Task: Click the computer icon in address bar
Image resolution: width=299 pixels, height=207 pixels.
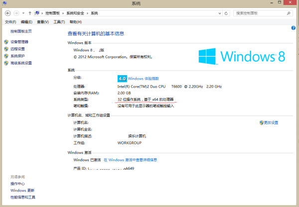Action: point(37,13)
